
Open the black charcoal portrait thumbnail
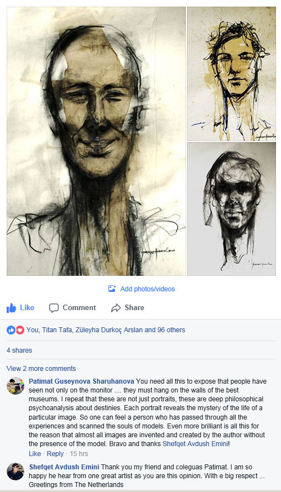[231, 209]
